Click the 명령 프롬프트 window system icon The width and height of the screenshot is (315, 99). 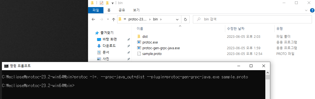point(6,66)
